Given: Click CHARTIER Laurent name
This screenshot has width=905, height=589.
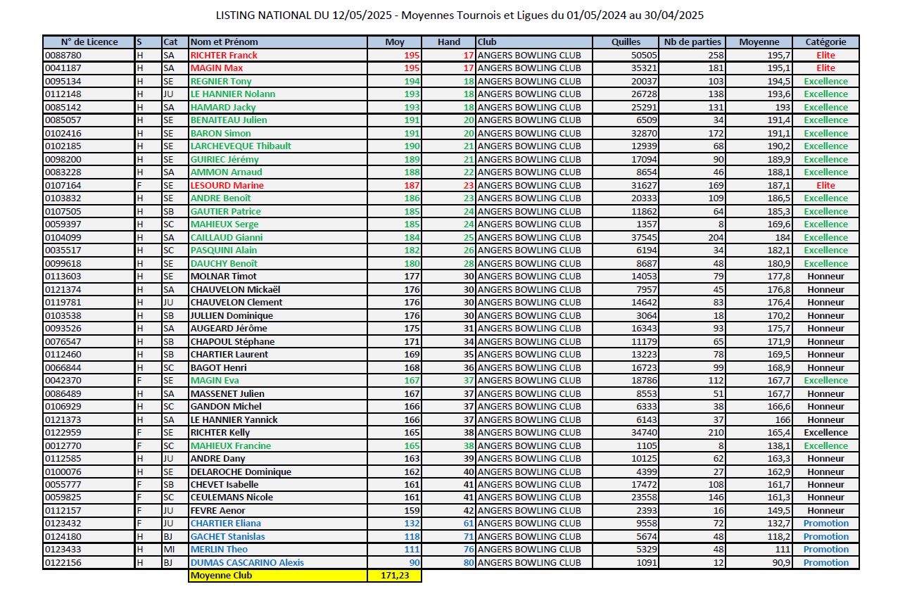Looking at the screenshot, I should click(278, 354).
